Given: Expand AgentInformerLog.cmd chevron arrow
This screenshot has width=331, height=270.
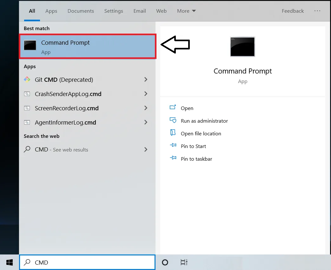Looking at the screenshot, I should point(146,122).
